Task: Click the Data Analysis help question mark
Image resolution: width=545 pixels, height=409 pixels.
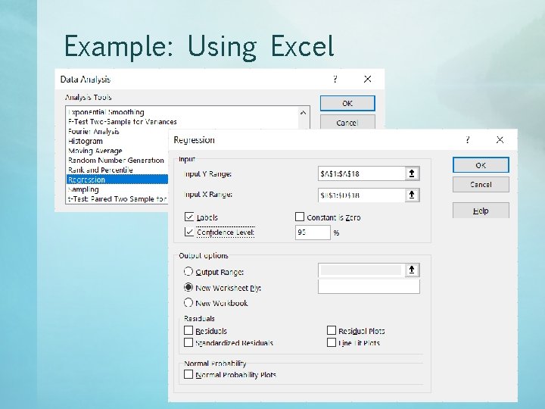Action: [335, 80]
